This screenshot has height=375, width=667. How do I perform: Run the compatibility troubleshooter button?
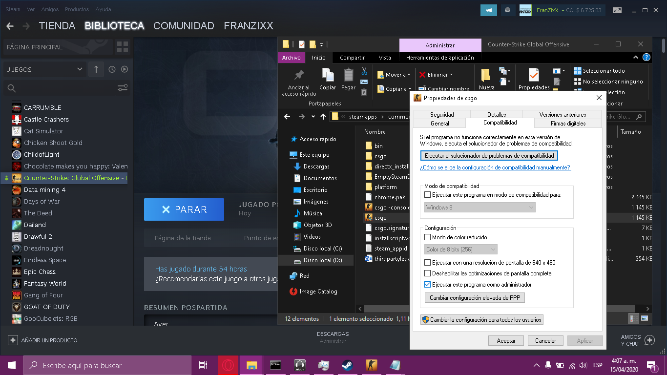pyautogui.click(x=489, y=156)
